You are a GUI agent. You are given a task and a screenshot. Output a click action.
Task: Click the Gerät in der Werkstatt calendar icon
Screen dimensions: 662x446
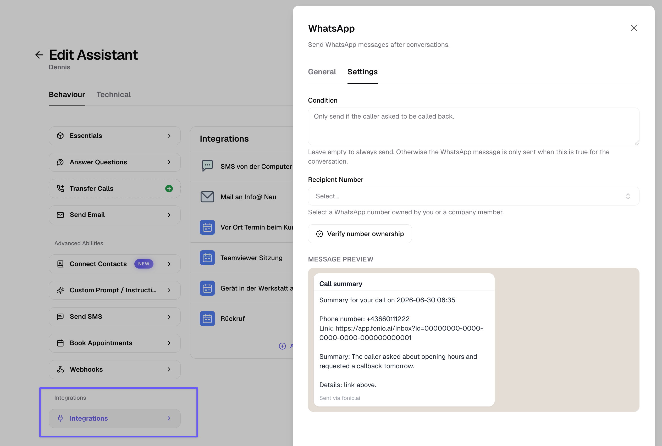207,288
